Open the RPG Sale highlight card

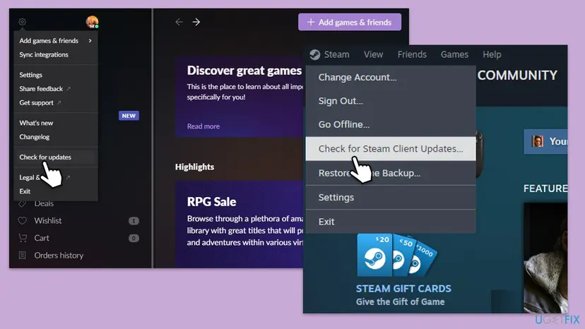tap(240, 224)
